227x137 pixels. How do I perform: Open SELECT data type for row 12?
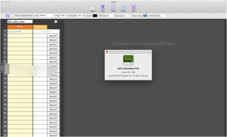(53, 79)
